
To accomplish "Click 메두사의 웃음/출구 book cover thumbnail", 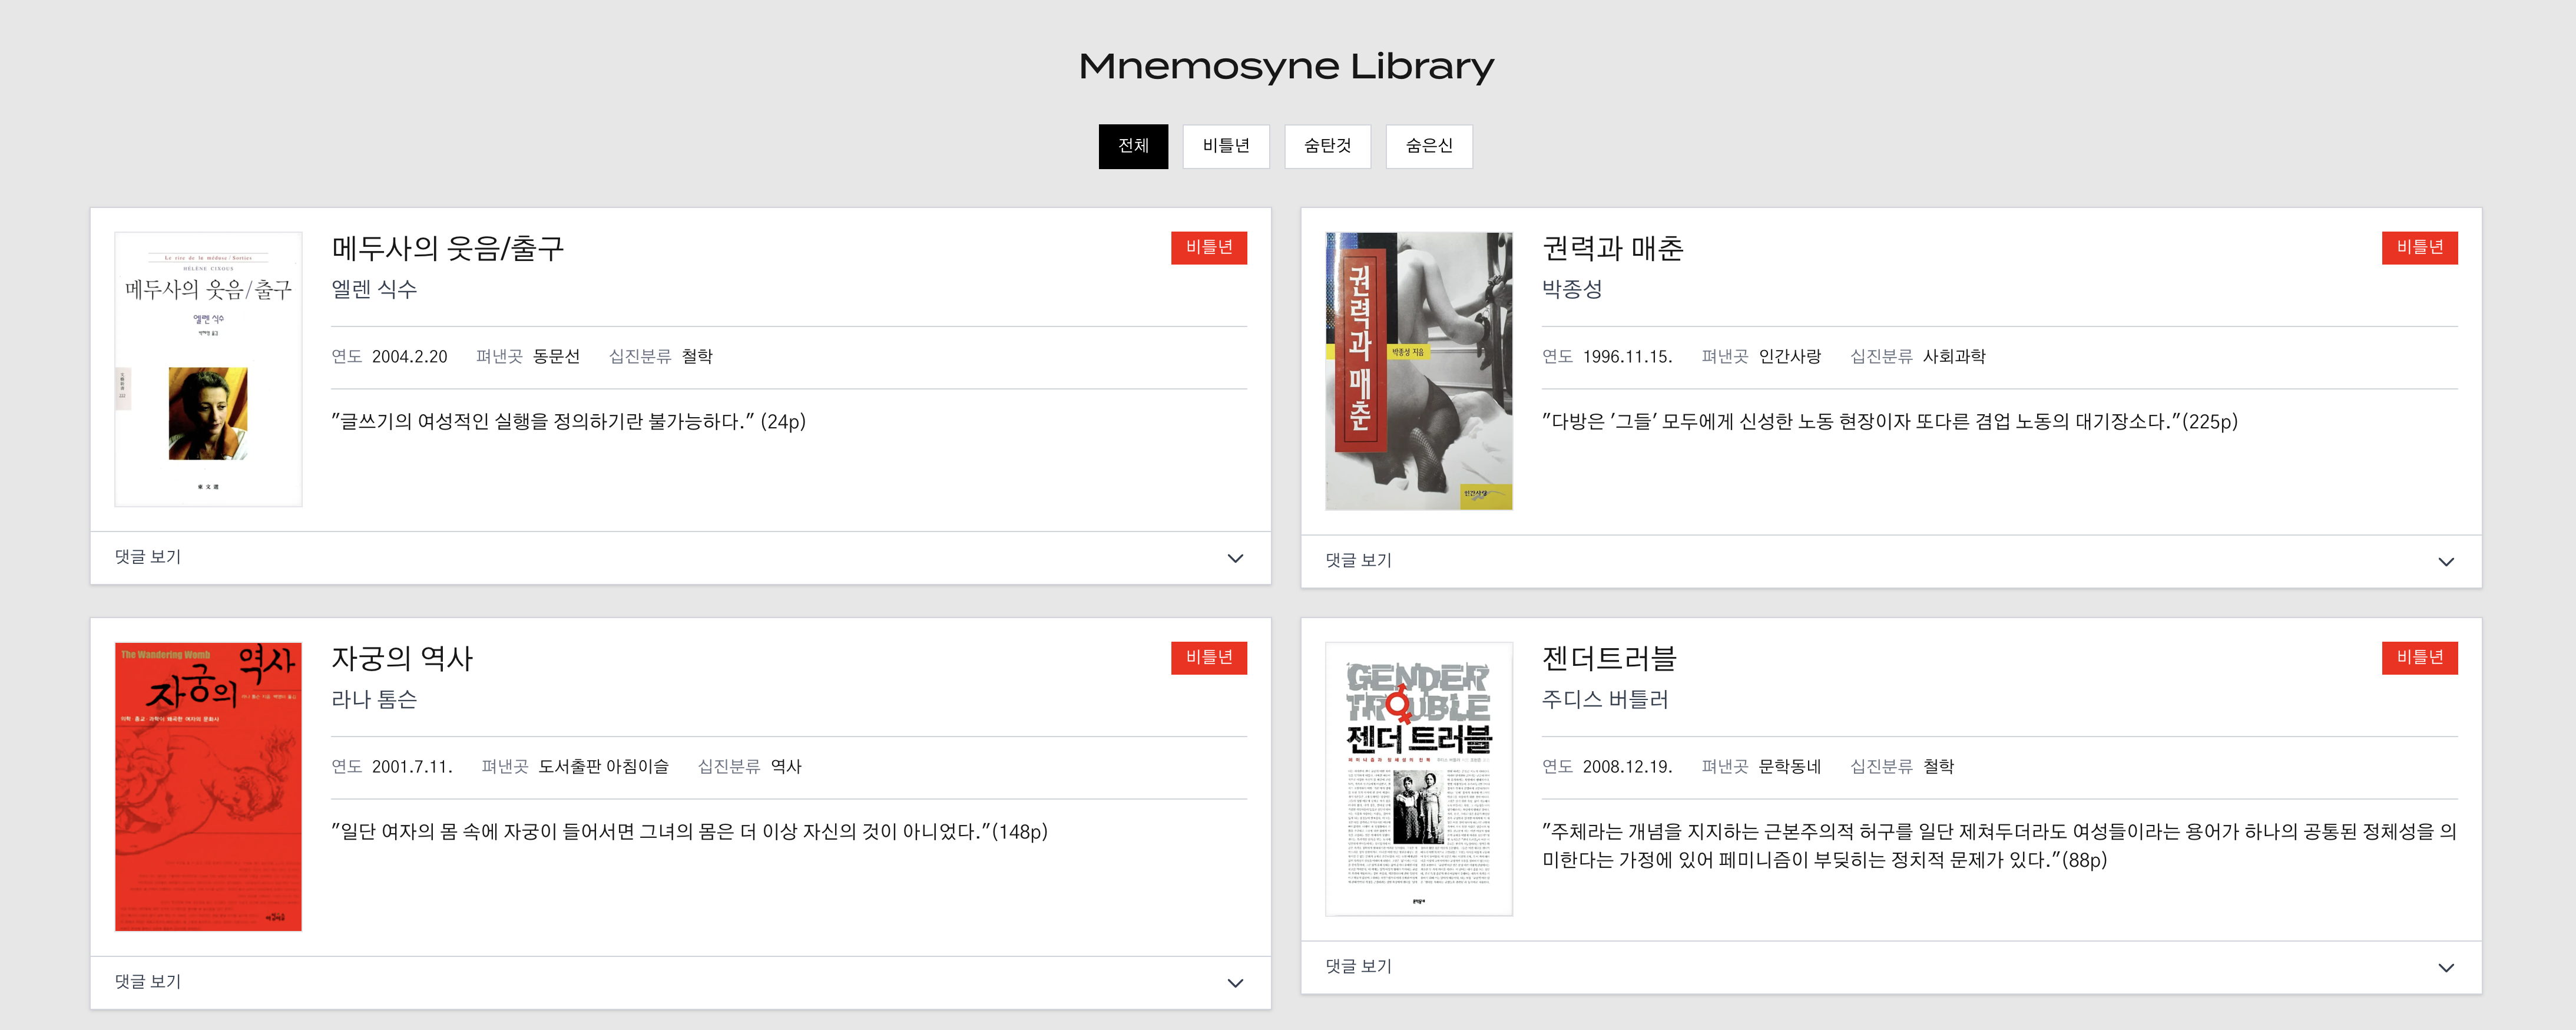I will [208, 369].
